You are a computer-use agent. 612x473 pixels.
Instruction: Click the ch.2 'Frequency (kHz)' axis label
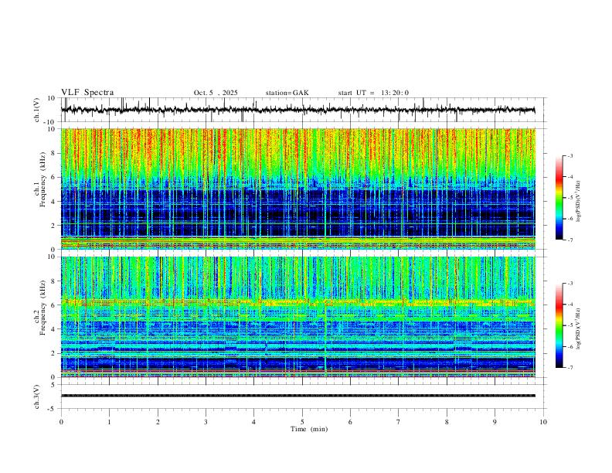click(43, 308)
